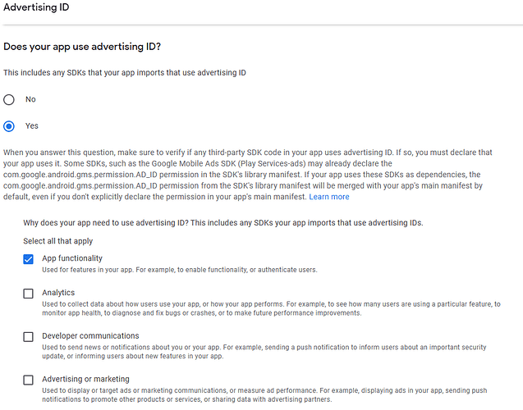Select the "Yes" radio button

[9, 126]
